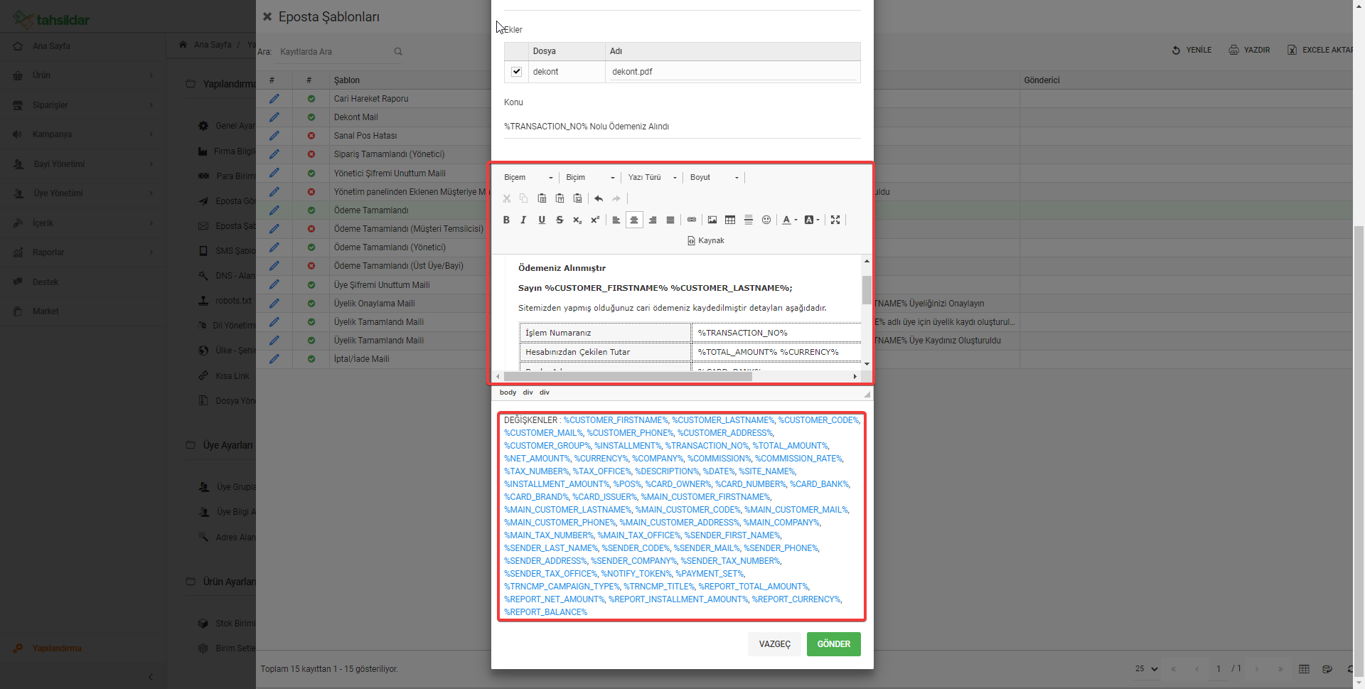Click the YAZDIR print button
Screen dimensions: 1365x689
[x=1249, y=50]
